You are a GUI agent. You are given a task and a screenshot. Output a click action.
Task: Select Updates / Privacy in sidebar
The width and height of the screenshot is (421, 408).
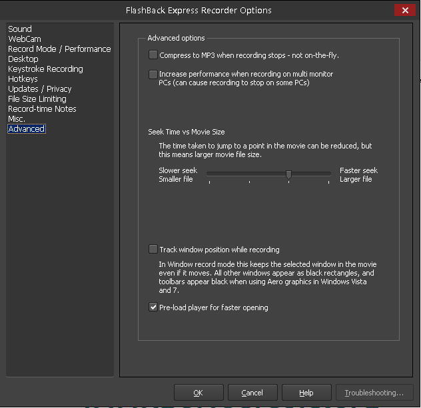[x=40, y=89]
